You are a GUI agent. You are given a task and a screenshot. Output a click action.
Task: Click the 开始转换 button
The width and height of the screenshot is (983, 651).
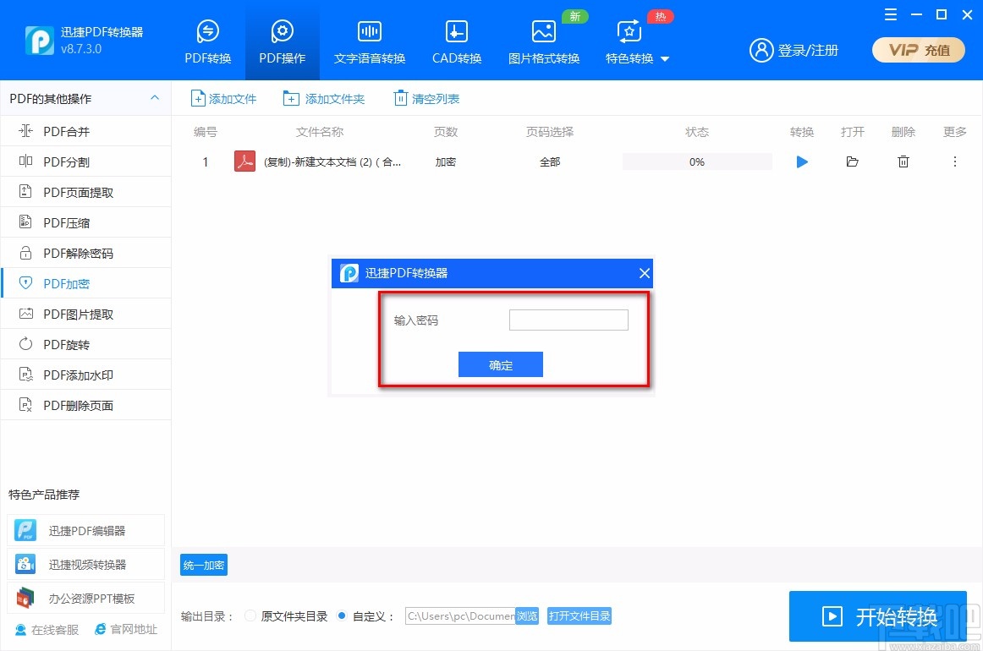point(878,615)
